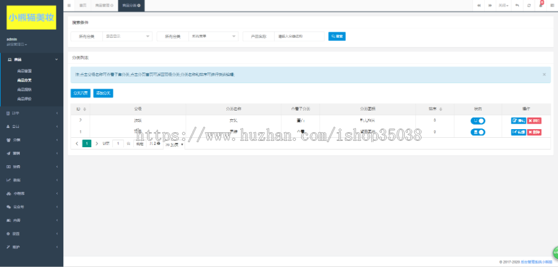Close the 商品分类 tab with its x icon
558x267 pixels.
[x=139, y=6]
